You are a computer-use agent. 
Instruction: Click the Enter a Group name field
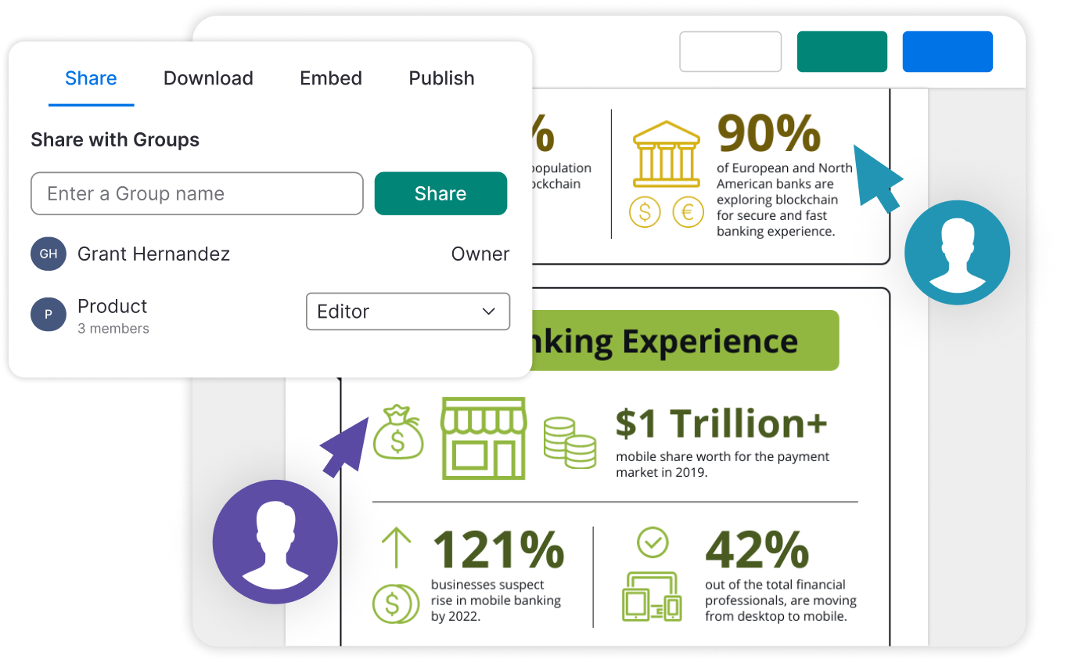196,193
